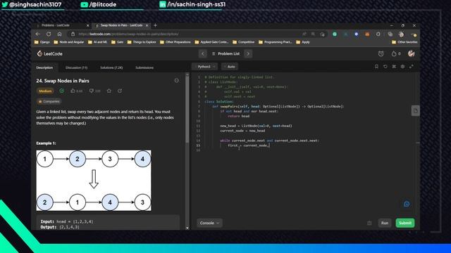Open the Other Preparations bookmarks folder

tap(175, 42)
